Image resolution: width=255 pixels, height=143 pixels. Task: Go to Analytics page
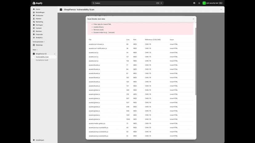[x=39, y=38]
